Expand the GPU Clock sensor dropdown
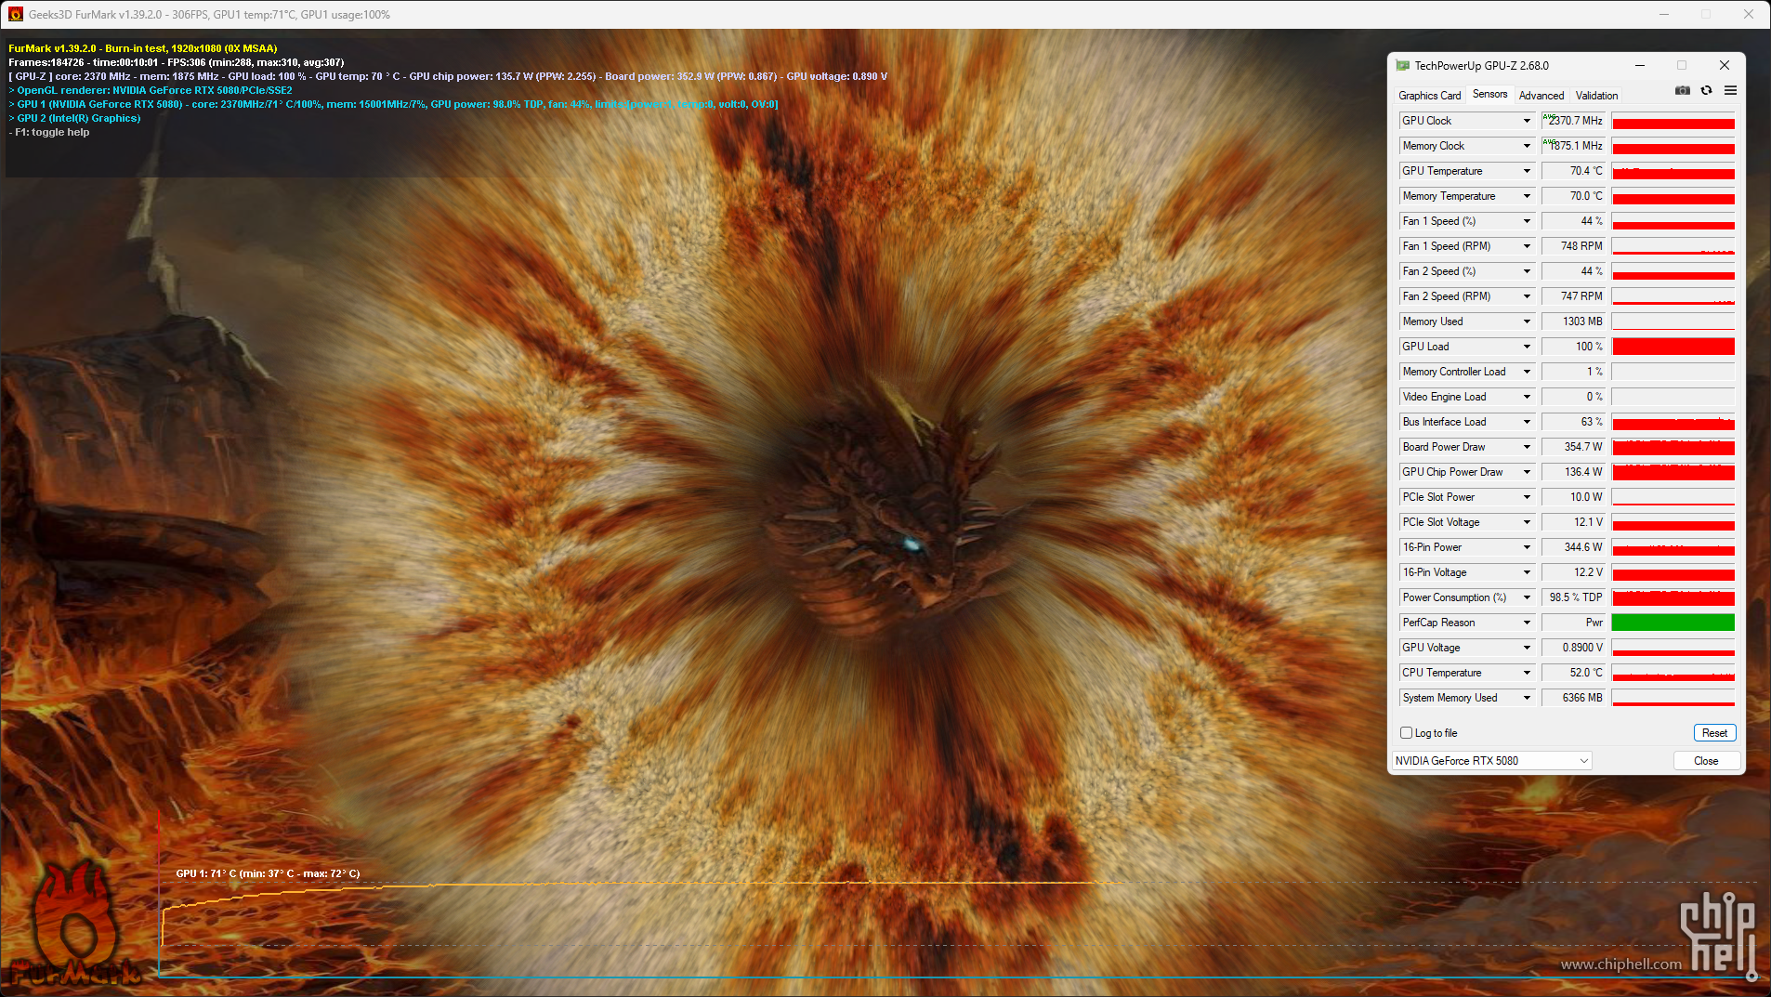 coord(1527,121)
